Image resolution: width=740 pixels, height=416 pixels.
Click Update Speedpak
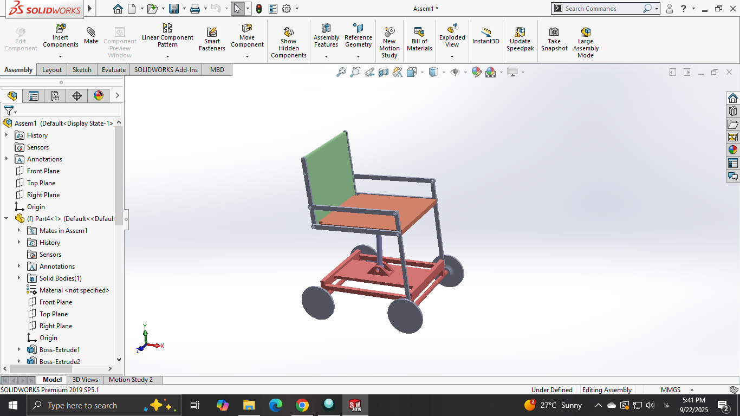tap(520, 39)
